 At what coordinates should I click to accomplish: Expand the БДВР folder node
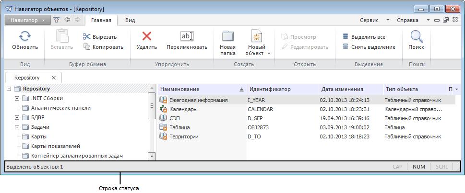click(17, 117)
